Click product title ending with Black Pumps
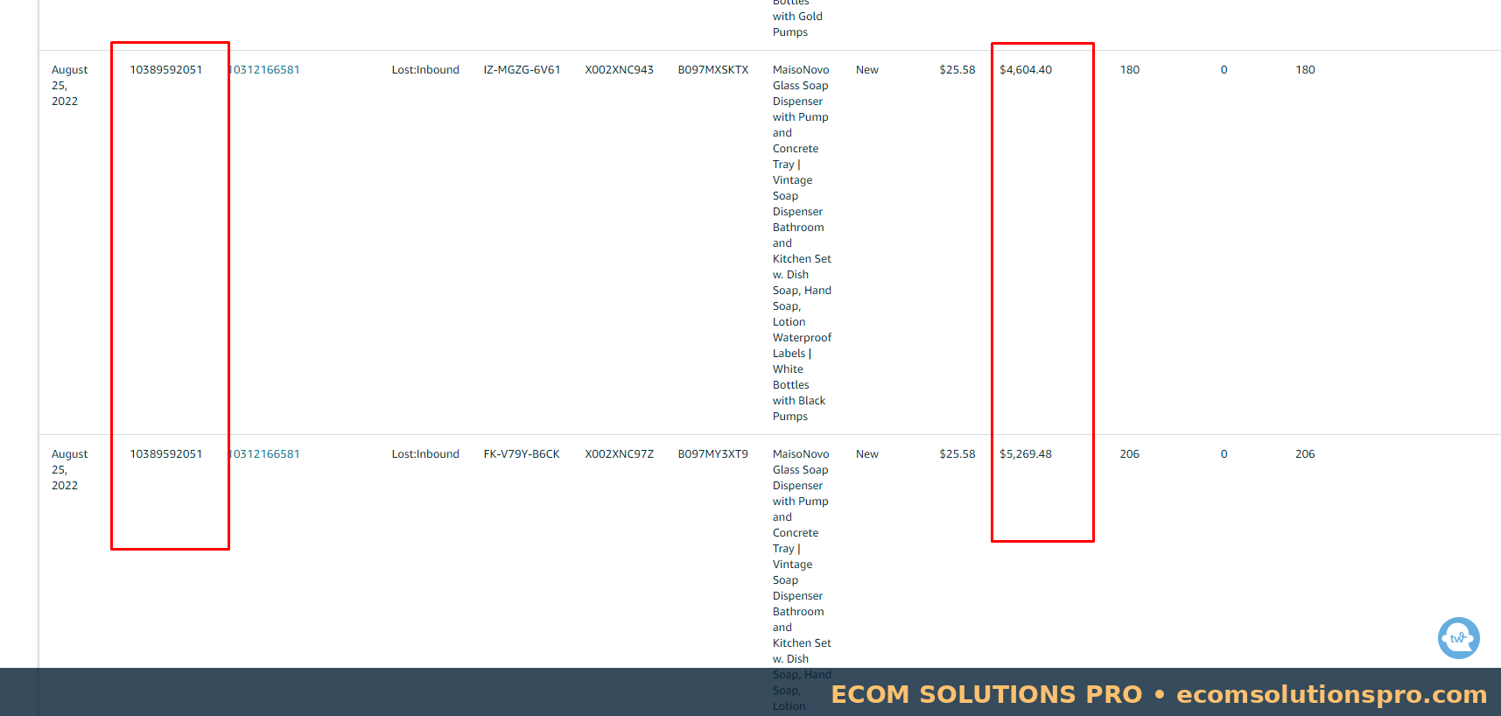 [802, 243]
